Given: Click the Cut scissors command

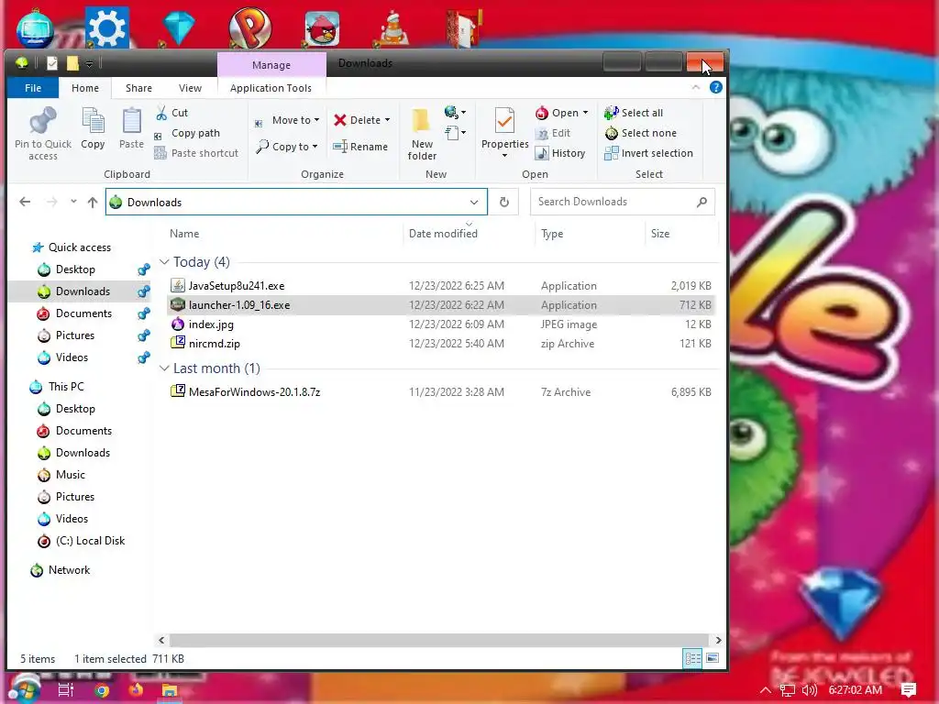Looking at the screenshot, I should tap(171, 113).
